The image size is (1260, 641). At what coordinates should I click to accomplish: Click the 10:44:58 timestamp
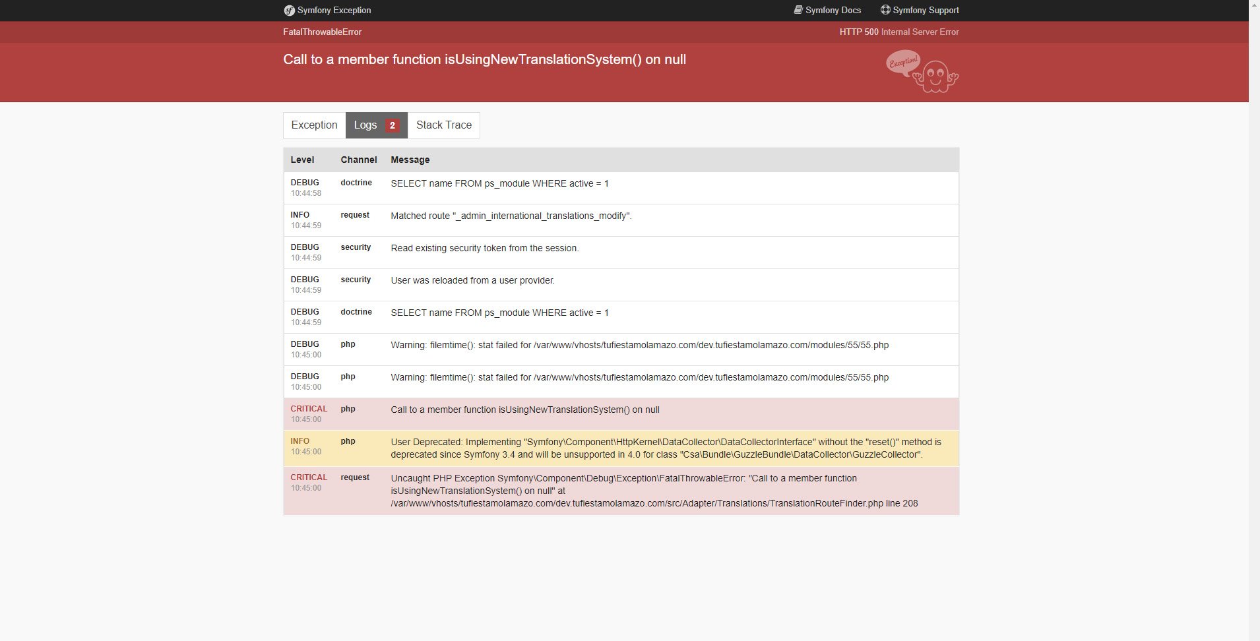point(306,193)
